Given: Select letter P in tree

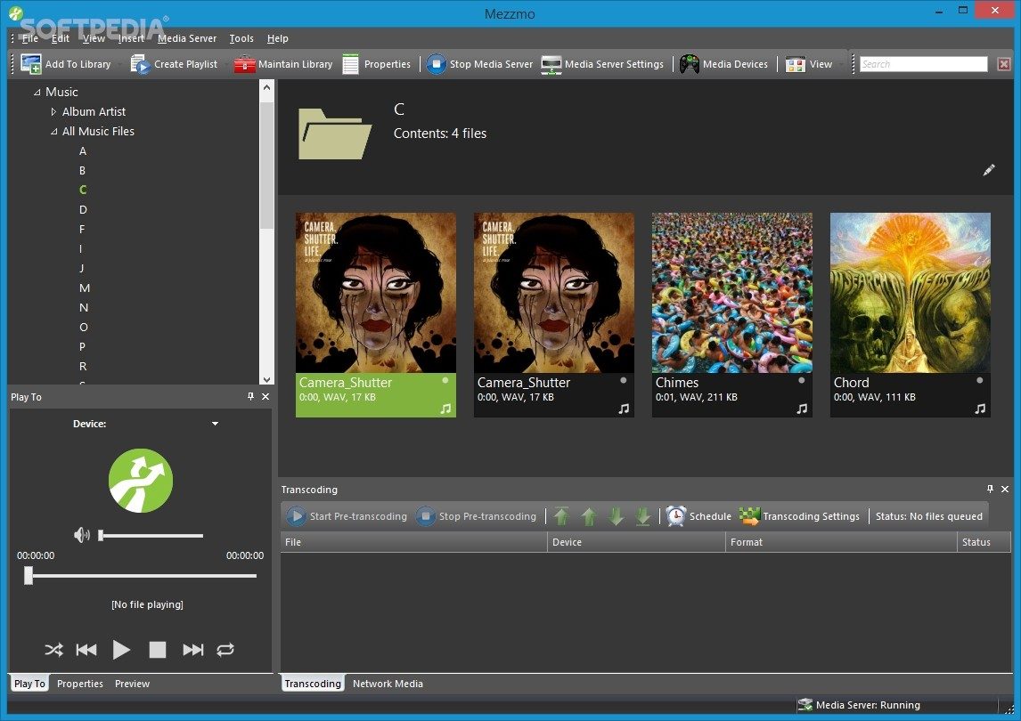Looking at the screenshot, I should 83,347.
